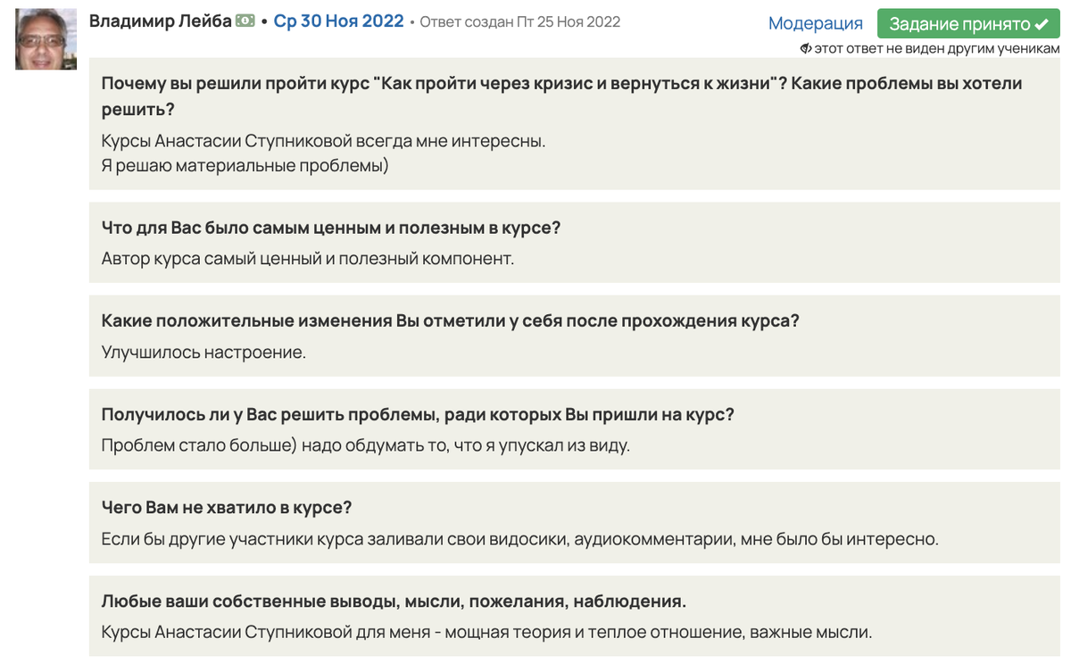
Task: Click the green money icon beside the username
Action: [x=245, y=21]
